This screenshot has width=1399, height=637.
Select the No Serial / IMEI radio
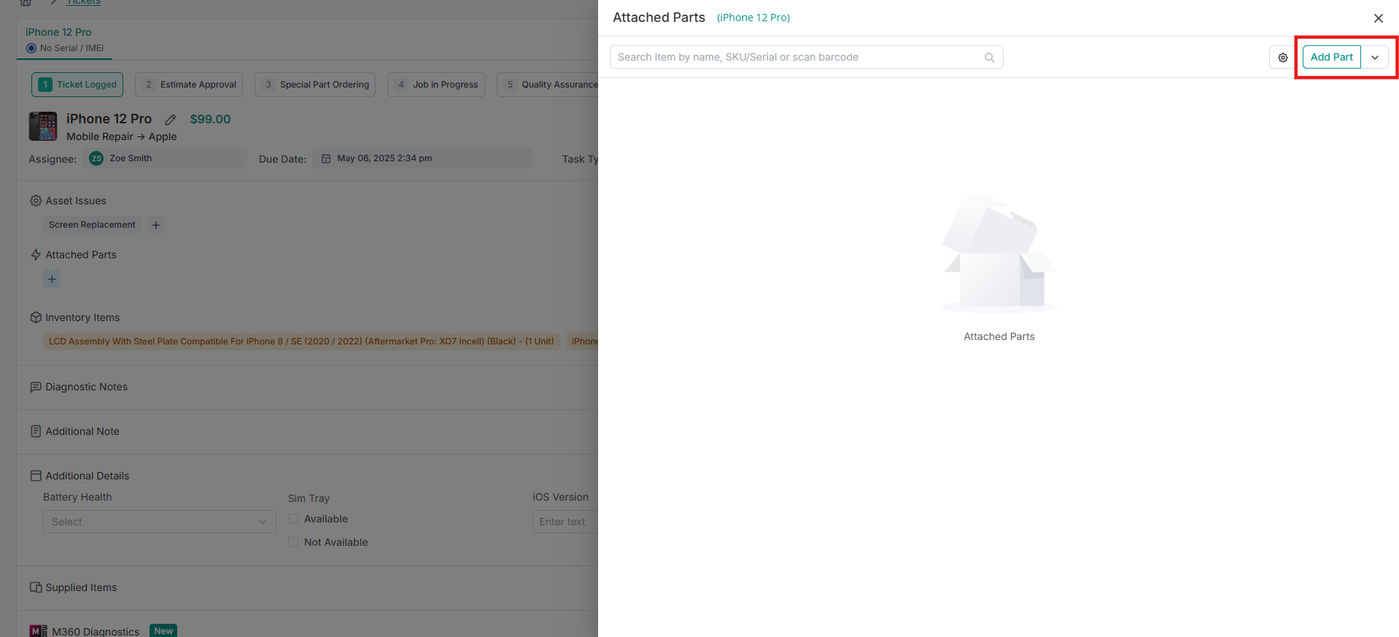[31, 48]
